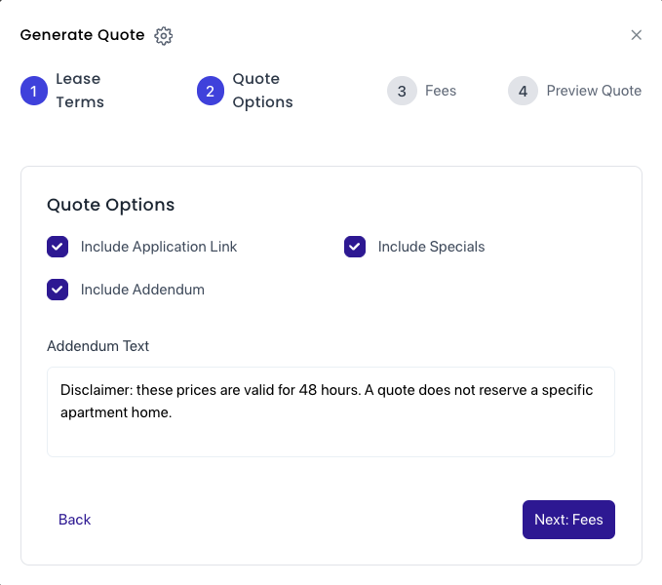
Task: Click the Include Specials label text
Action: click(431, 247)
